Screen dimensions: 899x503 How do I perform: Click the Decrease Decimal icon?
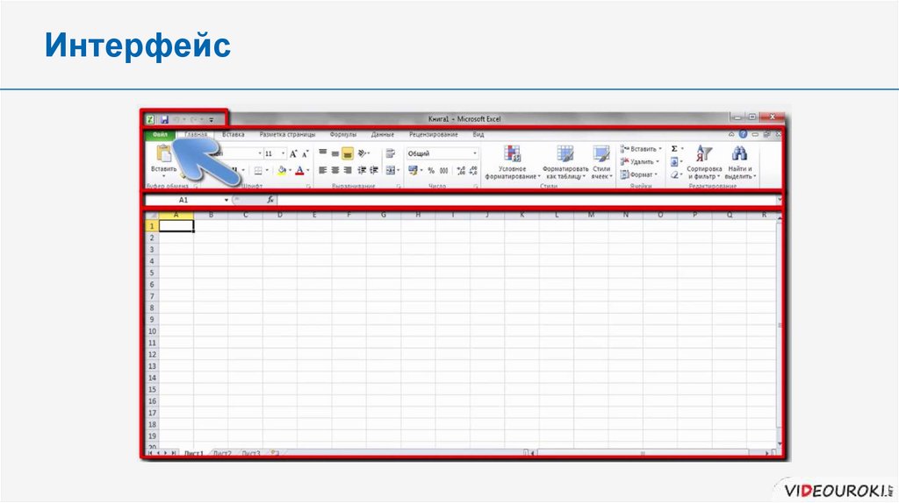tap(473, 171)
